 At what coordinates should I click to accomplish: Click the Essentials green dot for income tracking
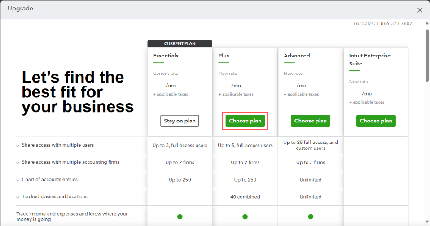click(180, 217)
